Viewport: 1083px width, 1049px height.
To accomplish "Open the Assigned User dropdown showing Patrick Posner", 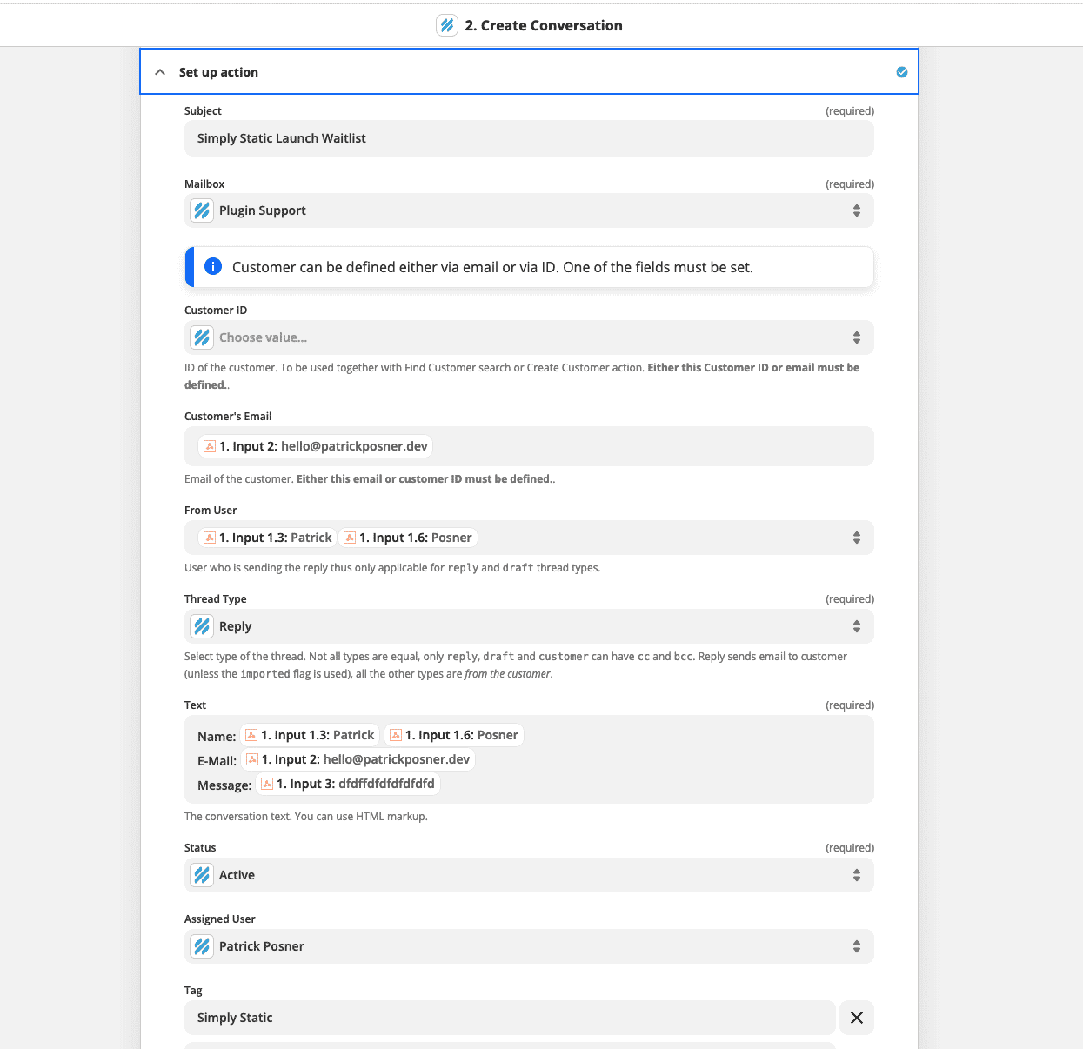I will pos(529,946).
